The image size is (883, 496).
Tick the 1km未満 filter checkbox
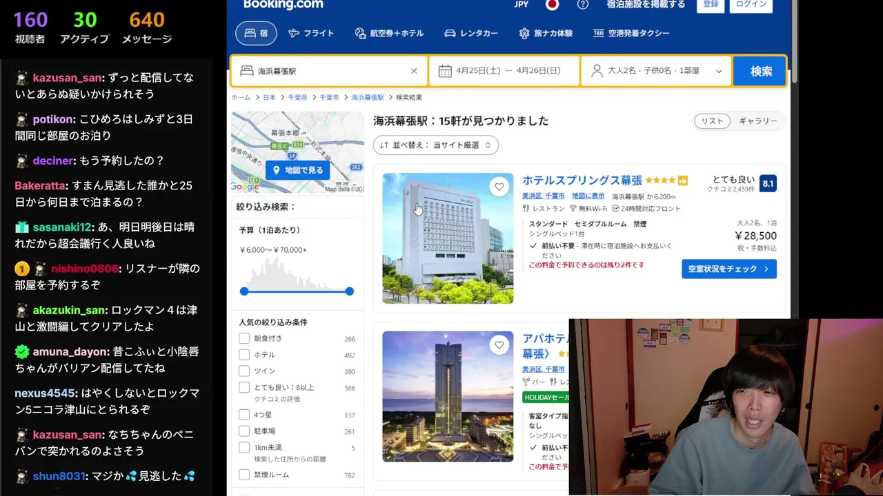point(244,447)
